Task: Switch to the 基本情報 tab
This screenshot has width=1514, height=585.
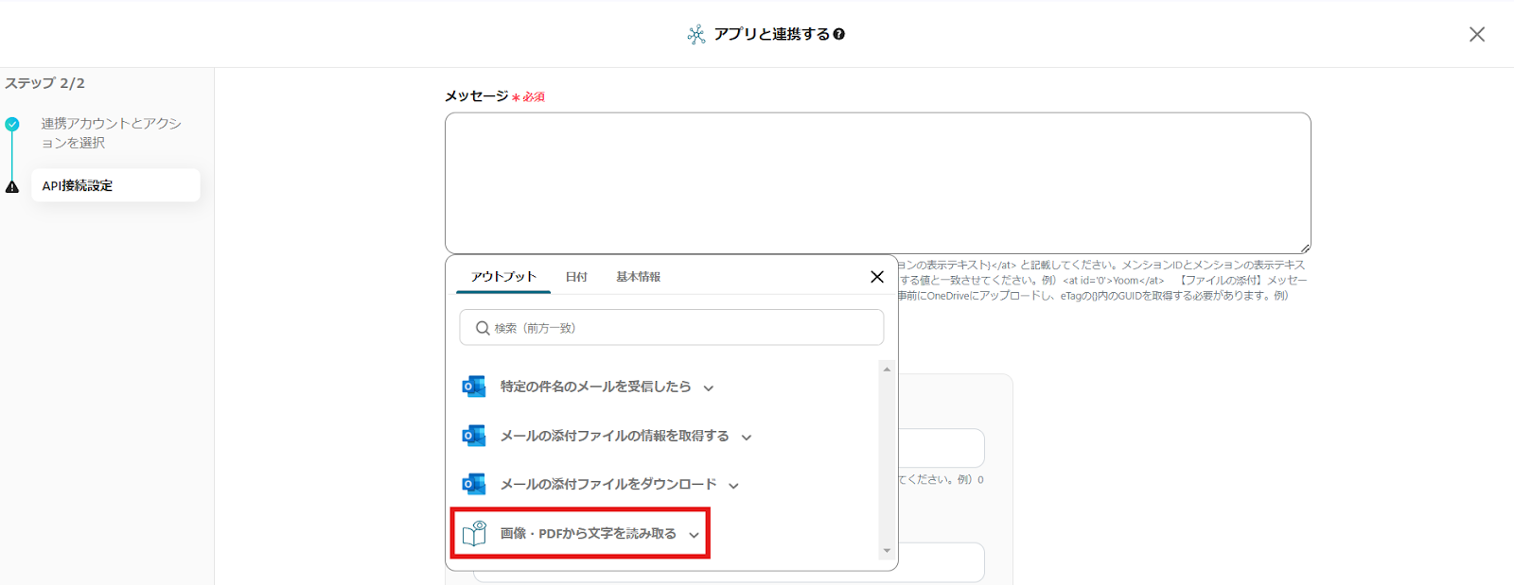Action: (638, 277)
